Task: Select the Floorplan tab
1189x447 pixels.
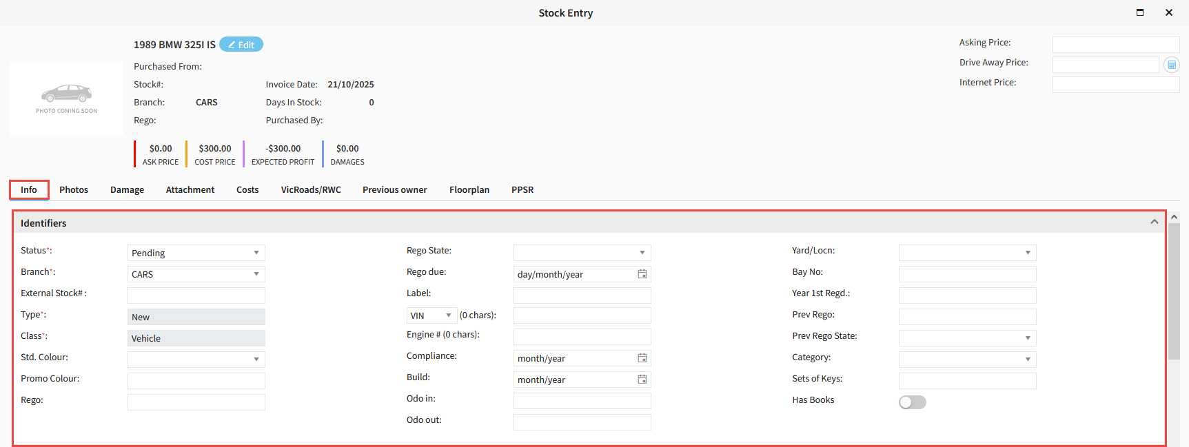Action: point(469,190)
